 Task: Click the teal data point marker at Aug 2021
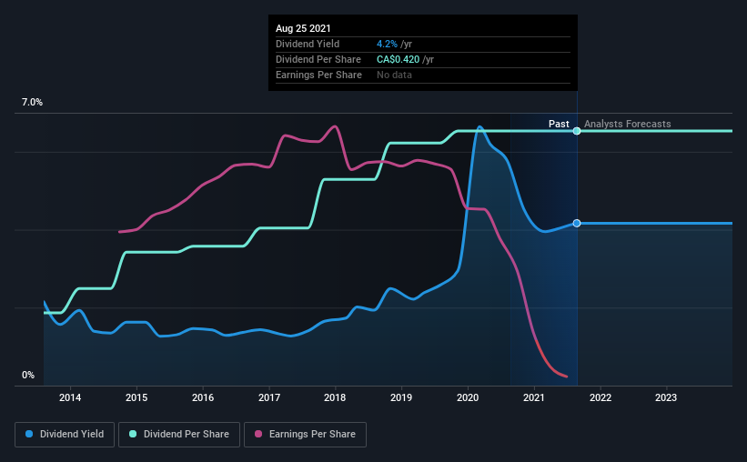tap(577, 131)
